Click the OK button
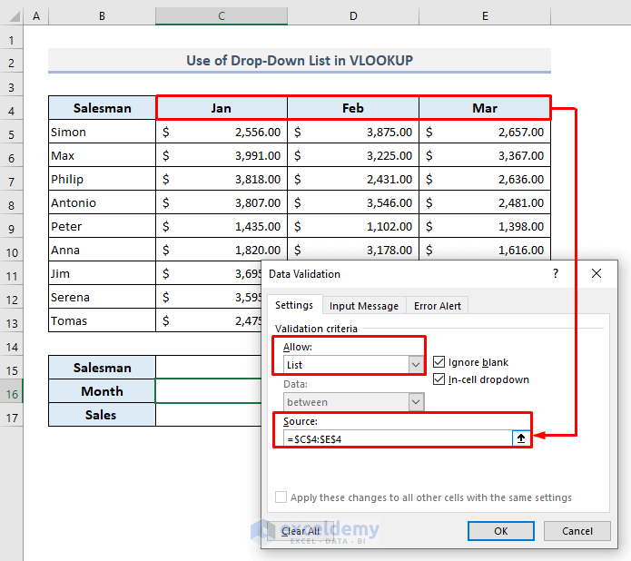Viewport: 631px width, 561px height. click(501, 531)
